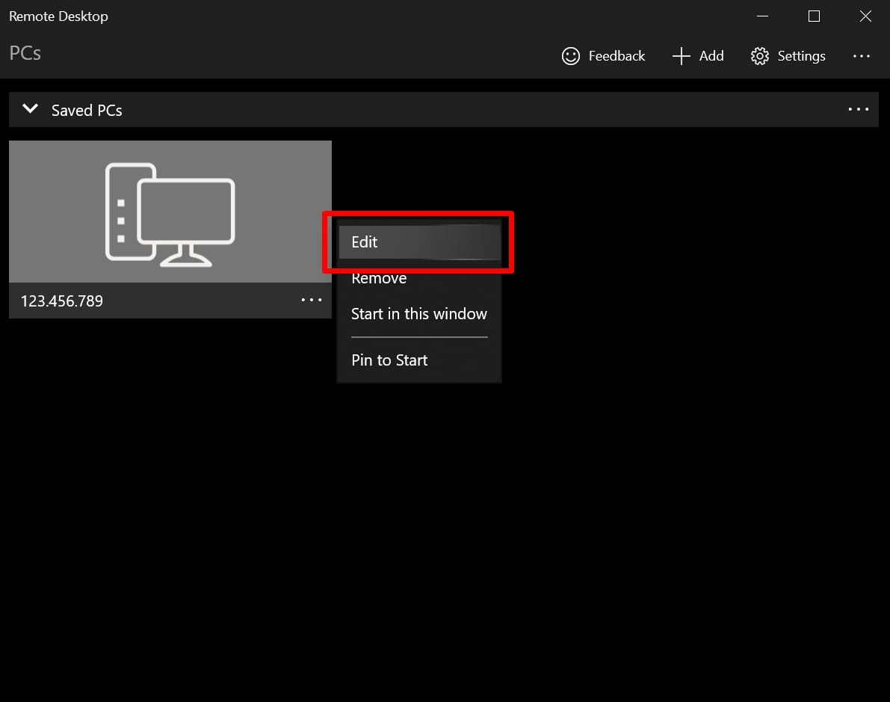Screen dimensions: 890x702
Task: Maximize the Remote Desktop window
Action: [x=814, y=16]
